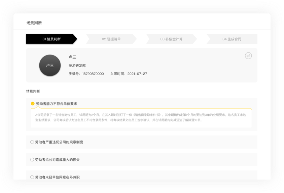Click the employee name 卢三 text

(x=72, y=57)
